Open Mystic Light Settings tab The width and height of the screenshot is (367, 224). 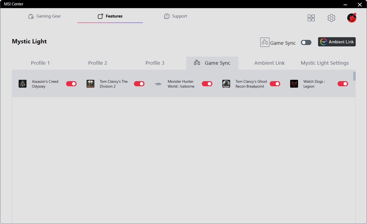(x=325, y=63)
